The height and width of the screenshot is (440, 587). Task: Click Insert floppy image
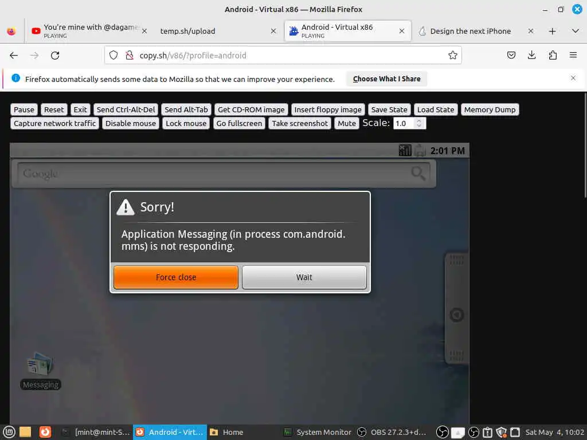tap(328, 109)
